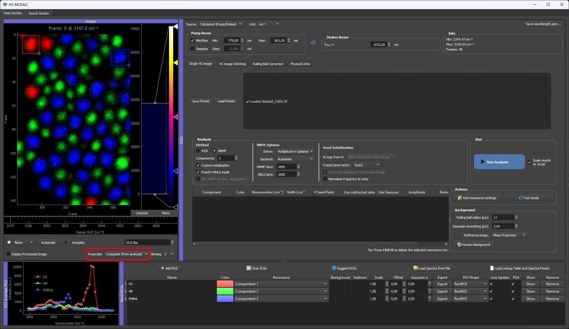Open Reference image Mean Projection dropdown
Viewport: 569px width, 329px height.
[x=510, y=235]
